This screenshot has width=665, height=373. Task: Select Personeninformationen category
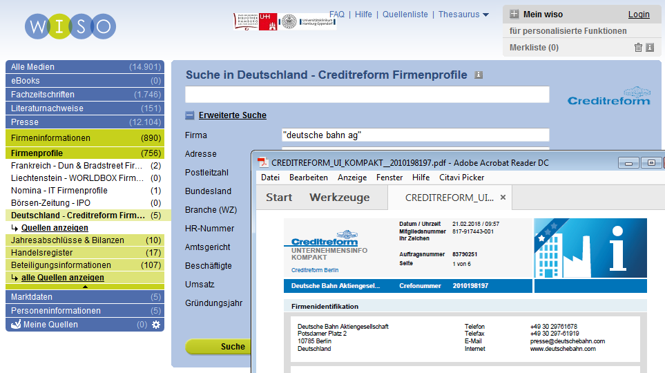(85, 311)
